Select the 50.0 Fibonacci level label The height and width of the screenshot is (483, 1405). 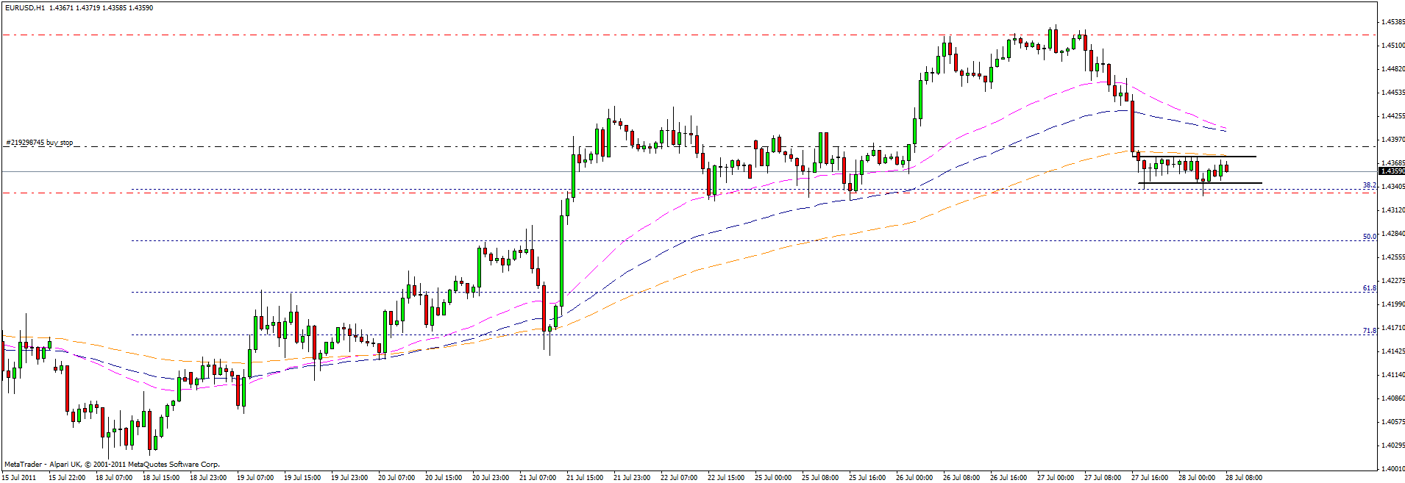point(1369,237)
